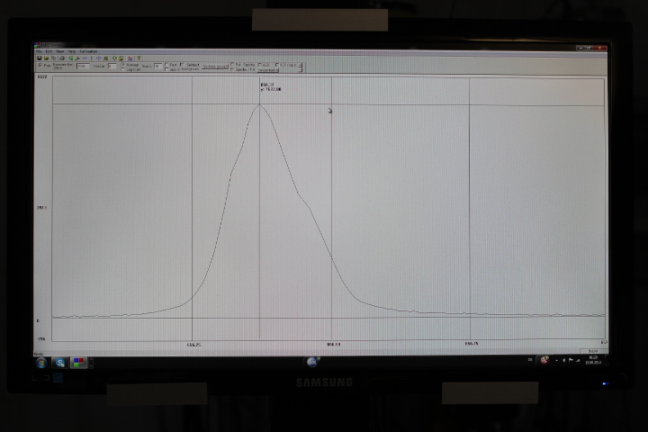The image size is (648, 432).
Task: Open the Windows Start menu orb
Action: 42,362
